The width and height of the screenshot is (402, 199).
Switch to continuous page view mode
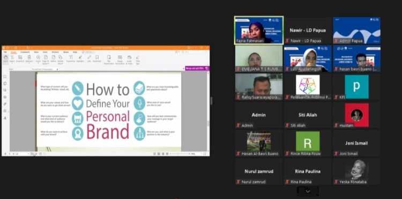[x=159, y=154]
